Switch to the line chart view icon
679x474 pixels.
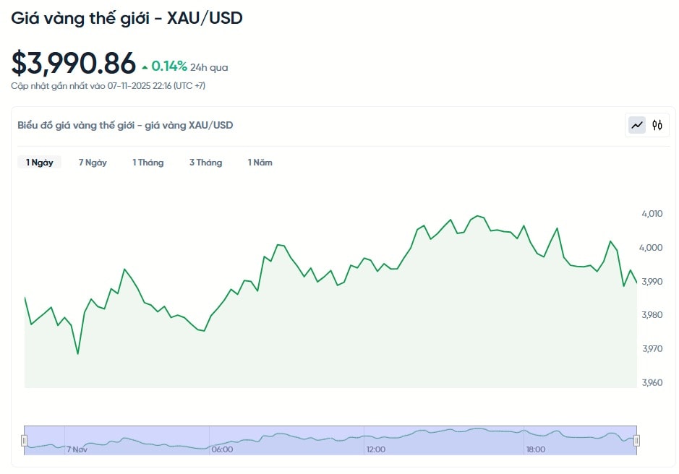(x=637, y=125)
